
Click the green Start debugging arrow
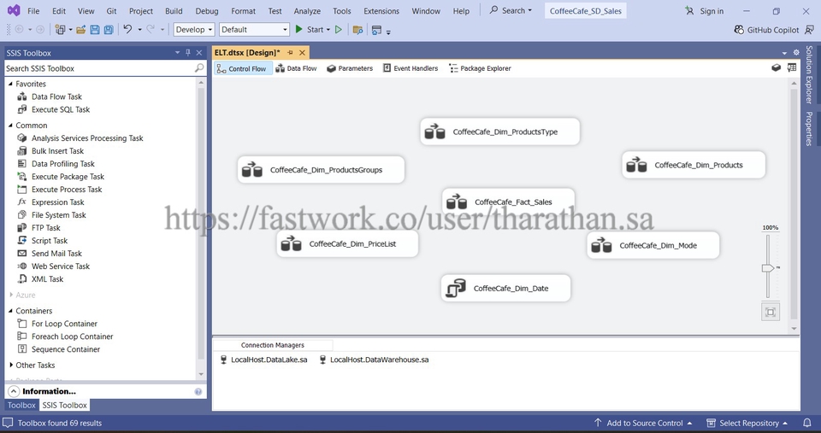point(299,30)
